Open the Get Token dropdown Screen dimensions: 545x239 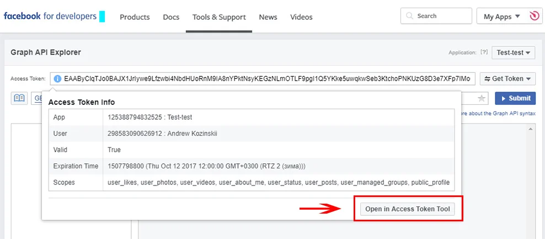coord(507,79)
